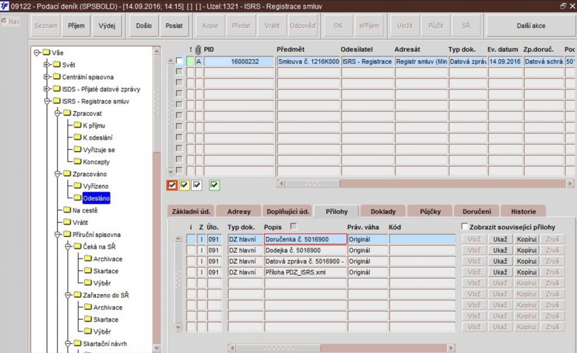Collapse the Zpracováno node
The height and width of the screenshot is (353, 577).
pyautogui.click(x=58, y=174)
